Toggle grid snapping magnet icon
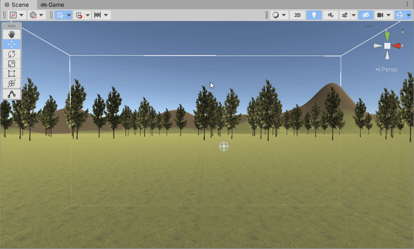 pos(79,15)
